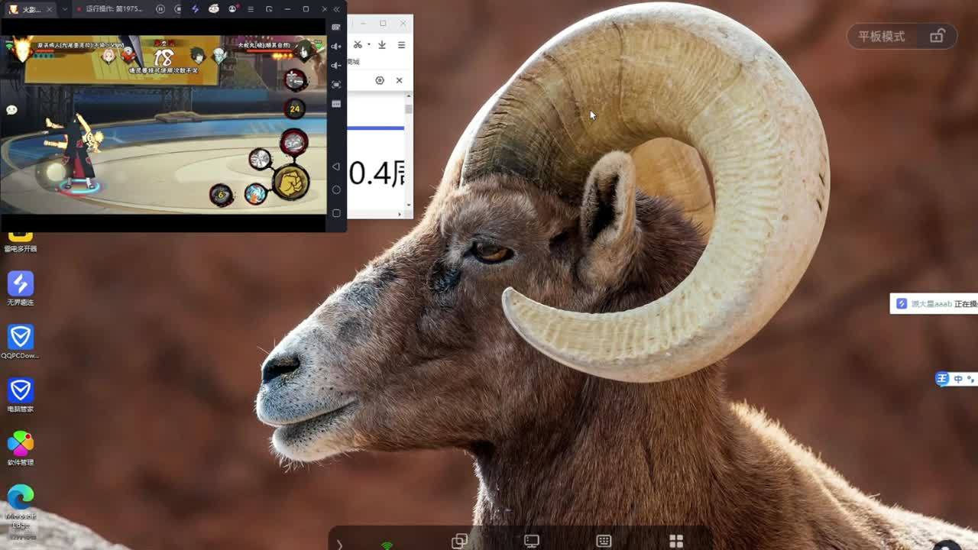Increase volume using emulator sidebar speaker plus icon
This screenshot has height=550, width=978.
336,47
